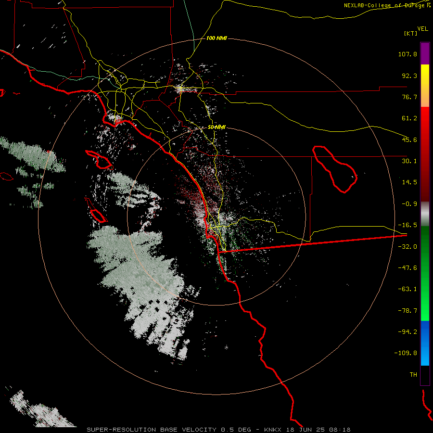Click the -16.5 scale value

coord(408,225)
